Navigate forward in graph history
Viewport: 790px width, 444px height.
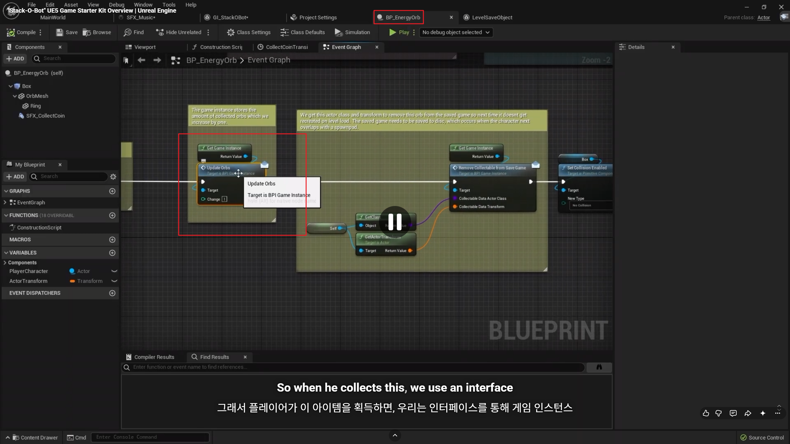point(157,60)
